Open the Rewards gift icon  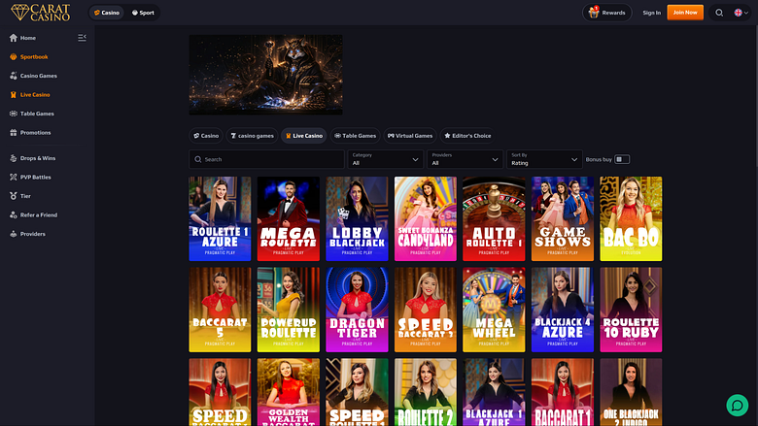tap(594, 12)
